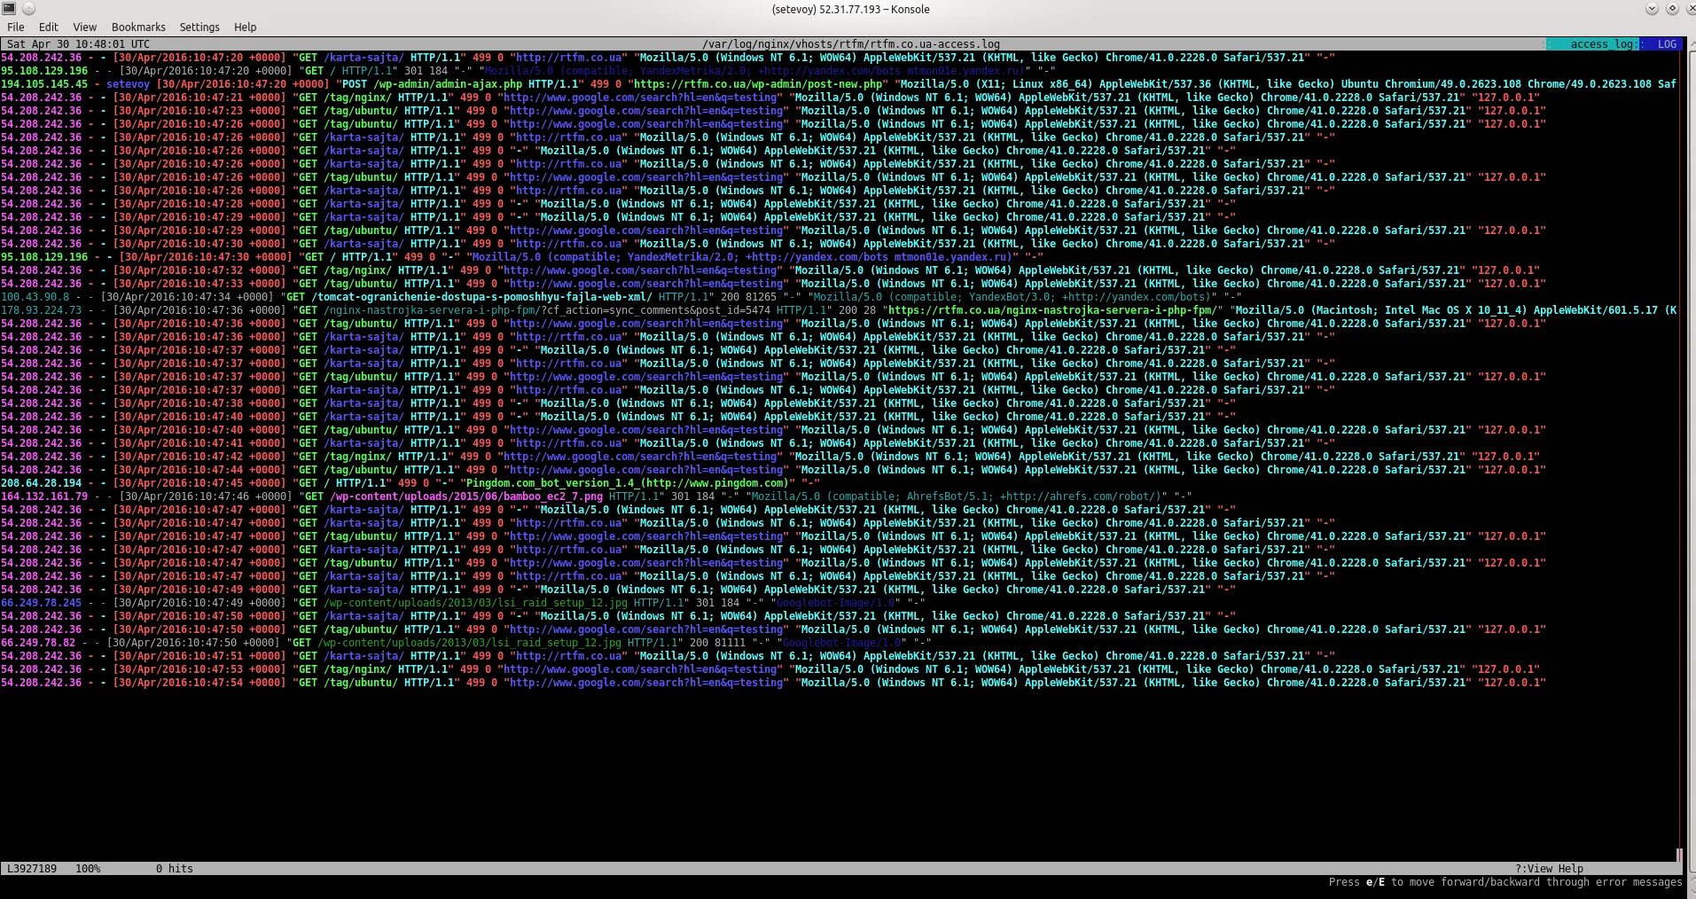1696x899 pixels.
Task: Open the Help menu
Action: (x=246, y=27)
